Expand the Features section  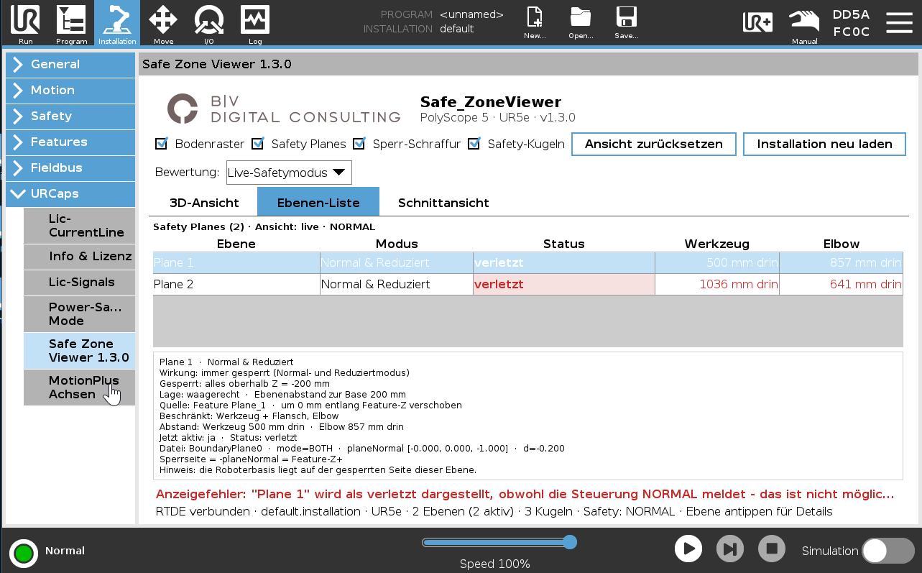pos(70,142)
